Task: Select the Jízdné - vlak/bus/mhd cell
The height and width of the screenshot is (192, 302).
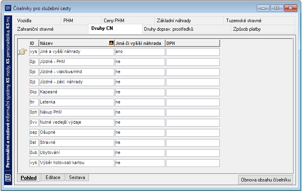Action: (x=77, y=72)
